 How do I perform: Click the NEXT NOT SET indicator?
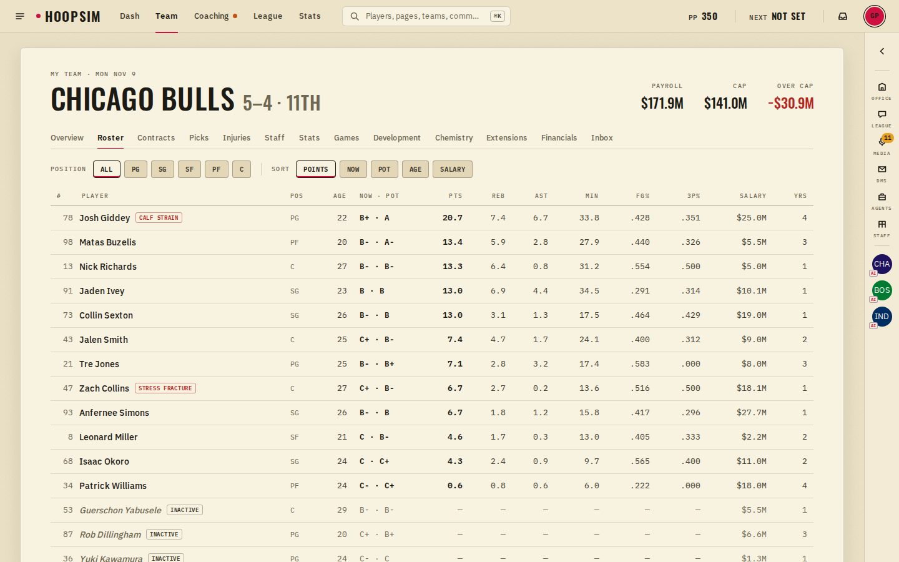tap(777, 16)
